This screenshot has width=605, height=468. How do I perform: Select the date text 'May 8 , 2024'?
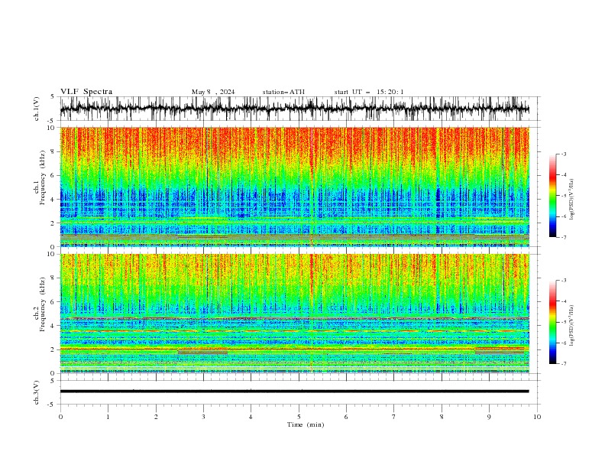coord(213,92)
